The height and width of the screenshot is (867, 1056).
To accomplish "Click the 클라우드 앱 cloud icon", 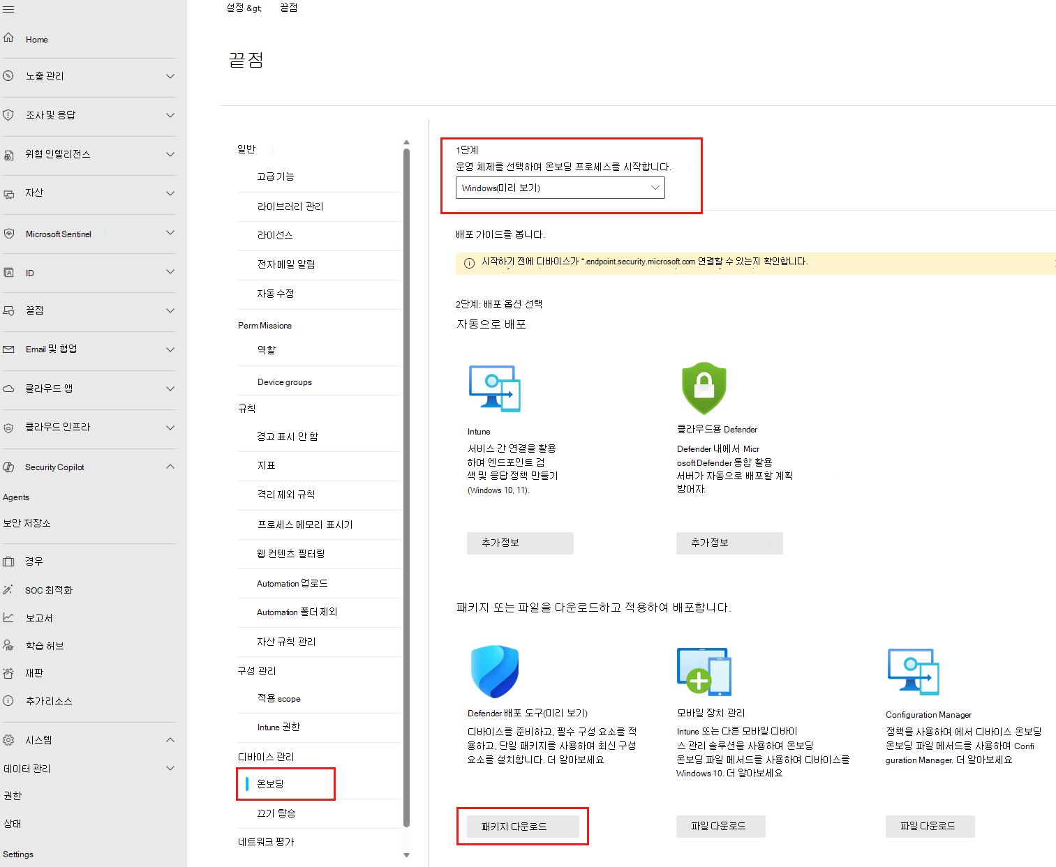I will pyautogui.click(x=8, y=389).
